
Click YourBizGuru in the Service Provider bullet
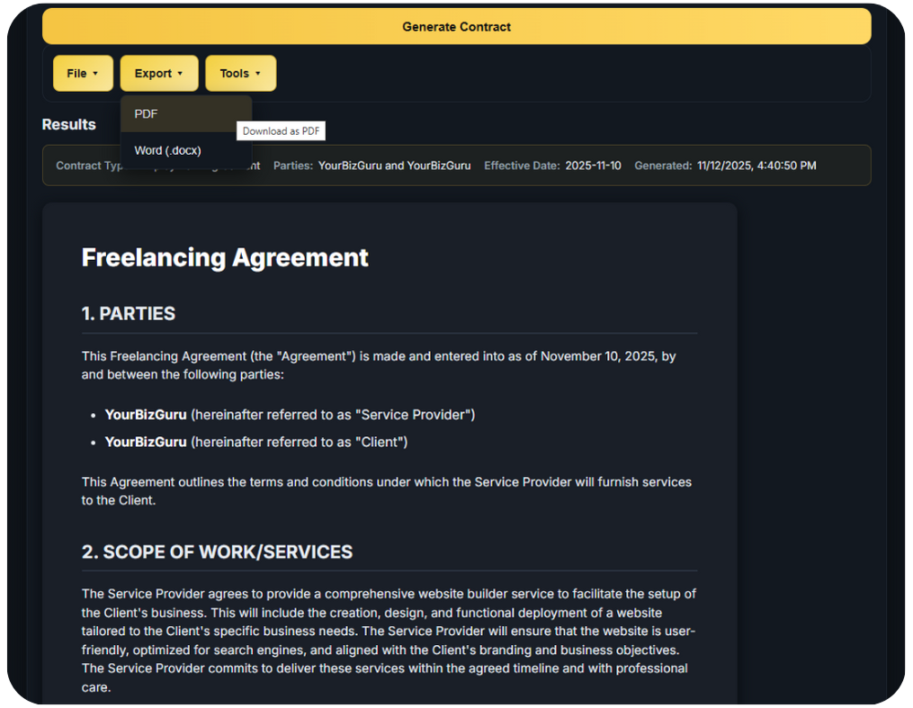click(146, 415)
